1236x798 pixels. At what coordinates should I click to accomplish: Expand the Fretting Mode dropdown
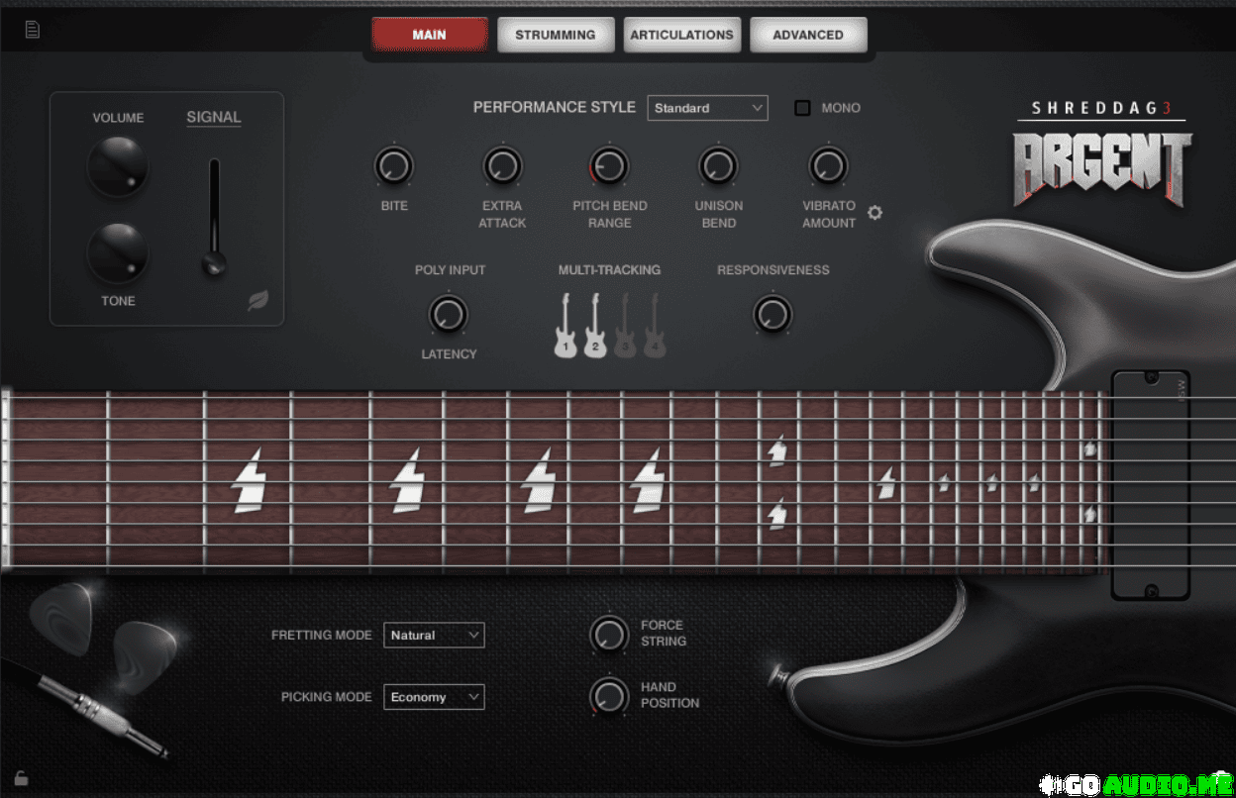(434, 636)
